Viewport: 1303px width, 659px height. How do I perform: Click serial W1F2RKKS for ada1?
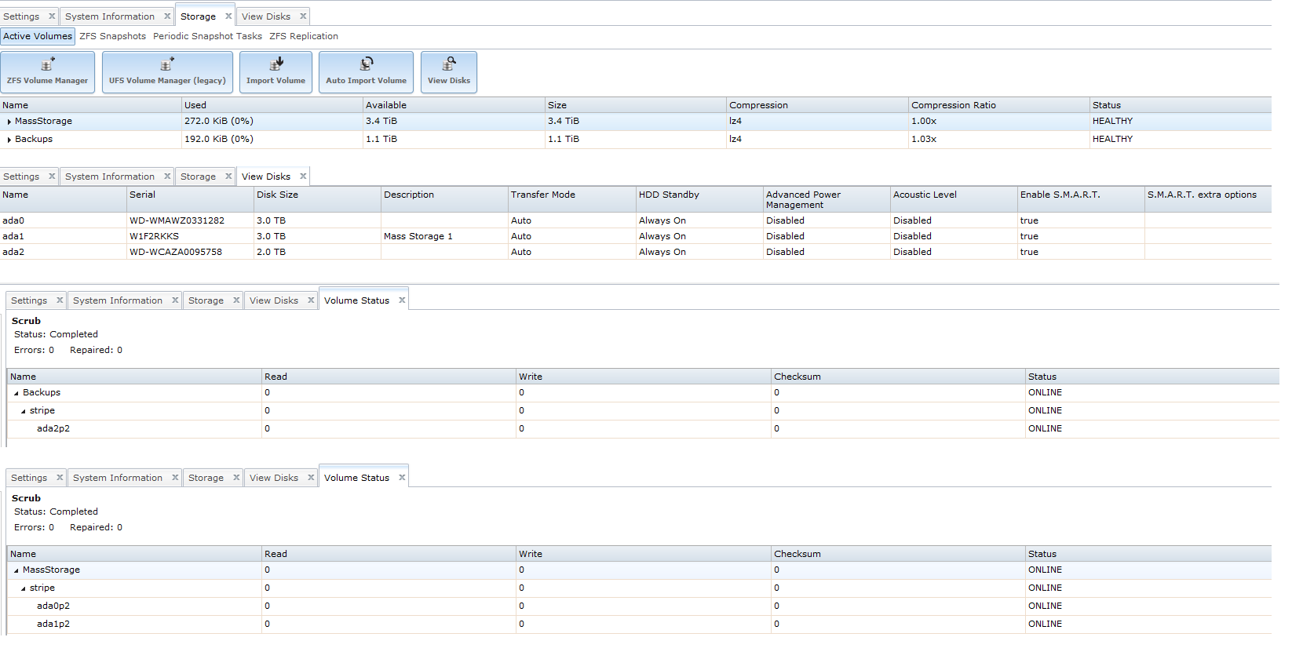[155, 236]
